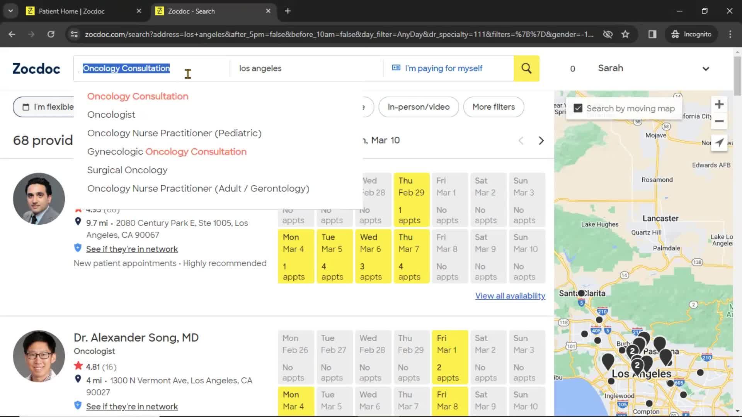Click the Incognito indicator
This screenshot has width=742, height=417.
pyautogui.click(x=691, y=34)
